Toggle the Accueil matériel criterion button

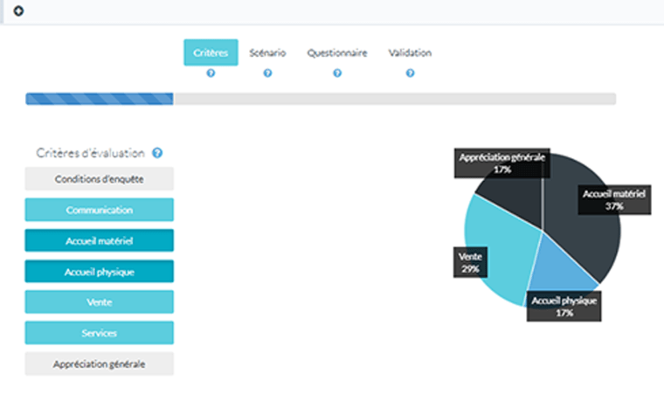tap(99, 240)
